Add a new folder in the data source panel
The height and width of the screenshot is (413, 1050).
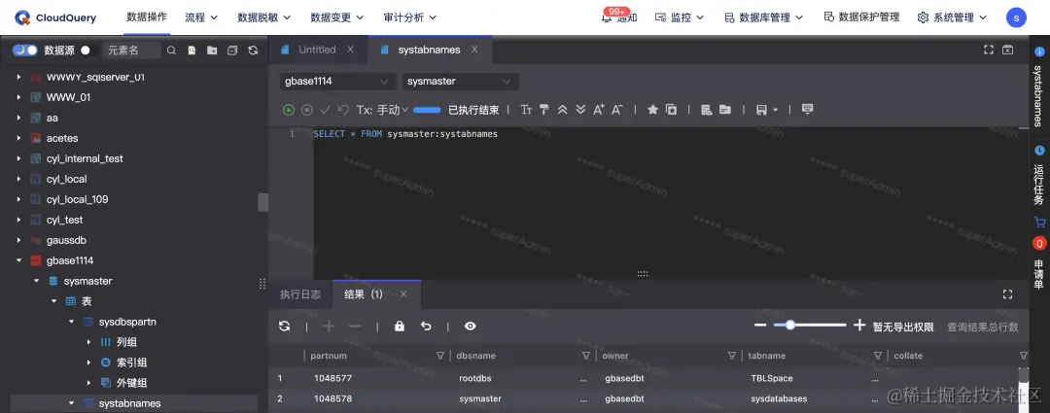[212, 51]
